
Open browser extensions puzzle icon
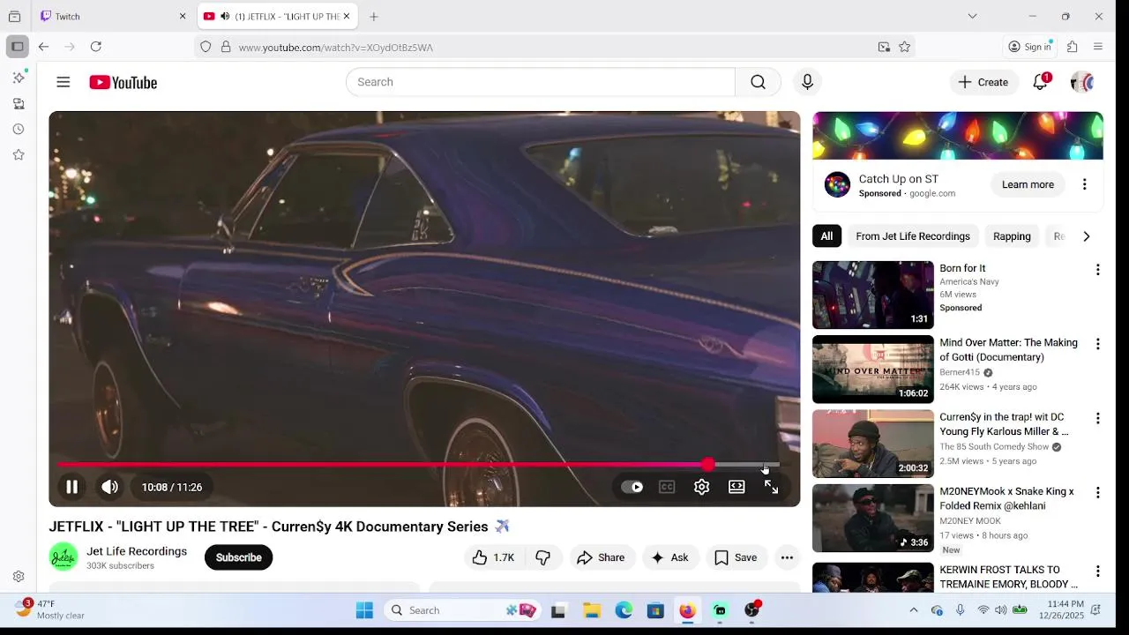pyautogui.click(x=1073, y=47)
